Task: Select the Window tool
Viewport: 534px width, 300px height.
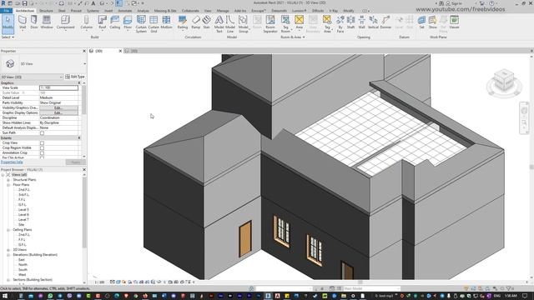Action: 47,22
